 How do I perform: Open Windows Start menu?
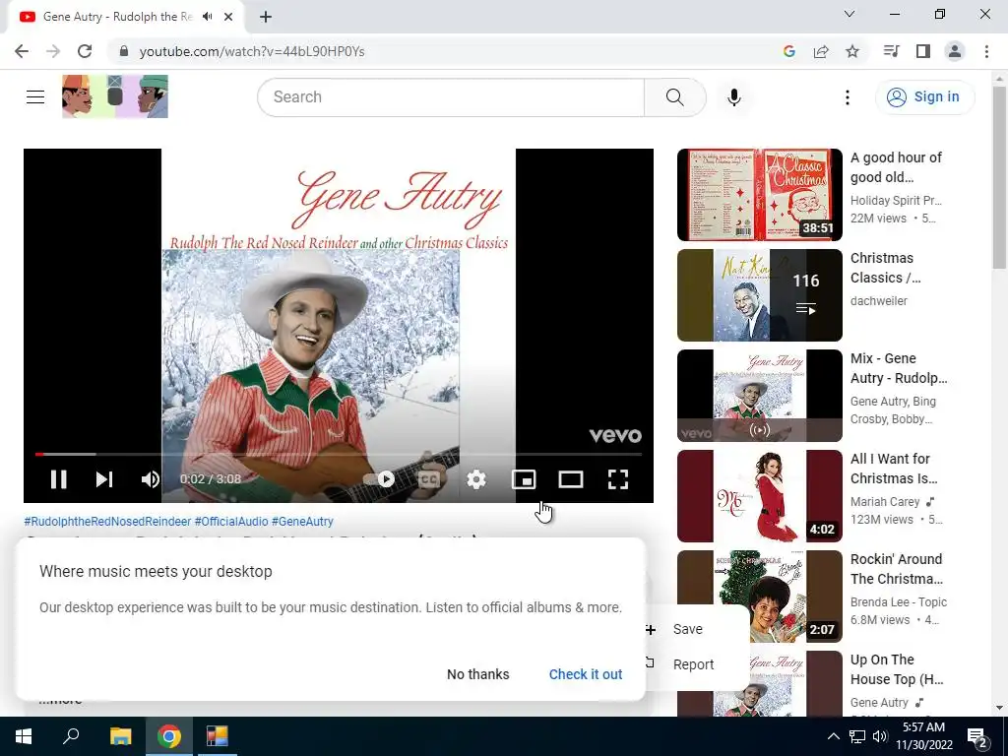tap(24, 736)
